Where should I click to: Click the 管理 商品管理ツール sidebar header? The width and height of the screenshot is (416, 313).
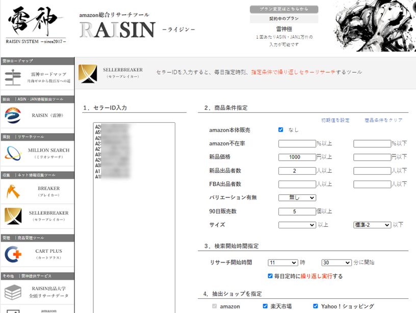[37, 238]
